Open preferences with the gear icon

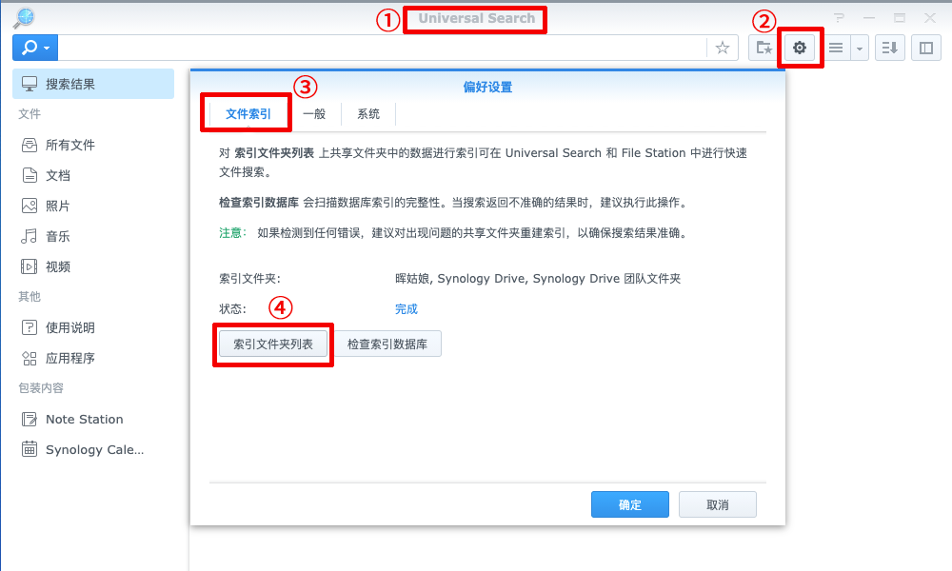point(800,48)
